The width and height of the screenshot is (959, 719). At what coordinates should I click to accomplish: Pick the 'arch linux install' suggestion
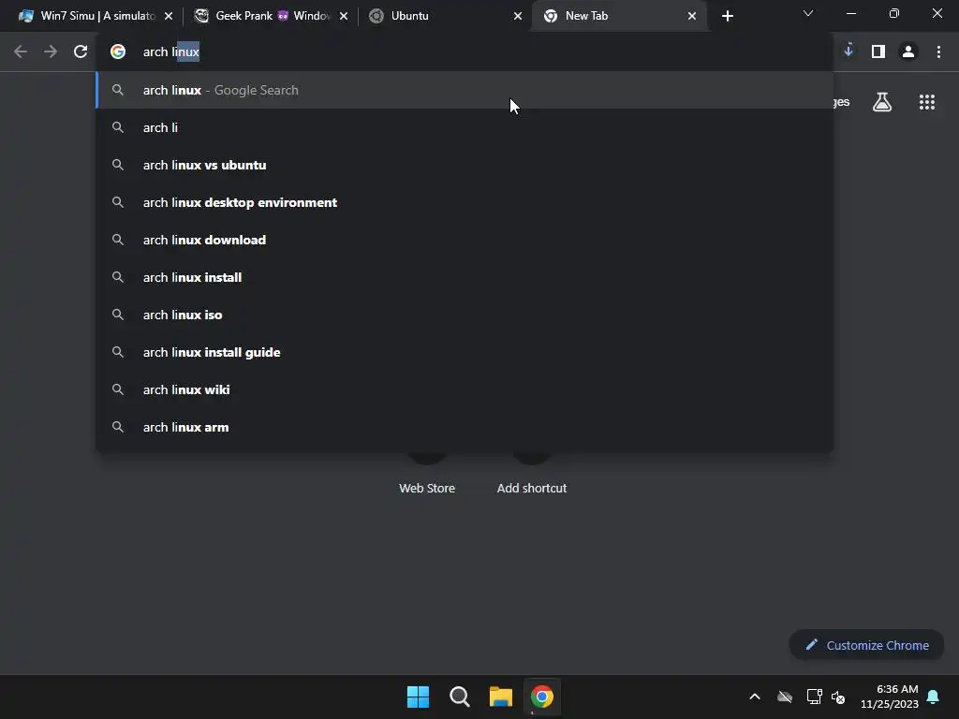pos(465,277)
